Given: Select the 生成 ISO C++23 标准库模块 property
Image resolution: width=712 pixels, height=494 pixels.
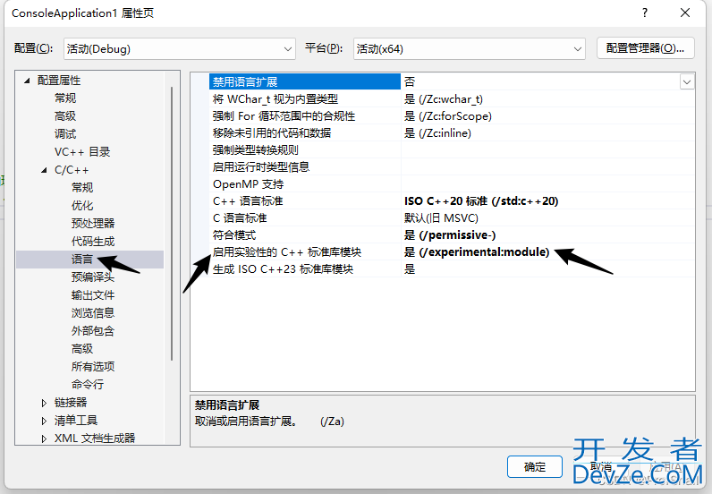Looking at the screenshot, I should [x=283, y=269].
